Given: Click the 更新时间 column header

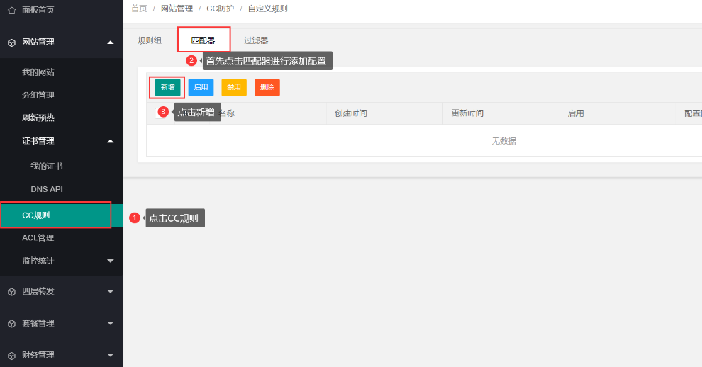Looking at the screenshot, I should (x=467, y=113).
